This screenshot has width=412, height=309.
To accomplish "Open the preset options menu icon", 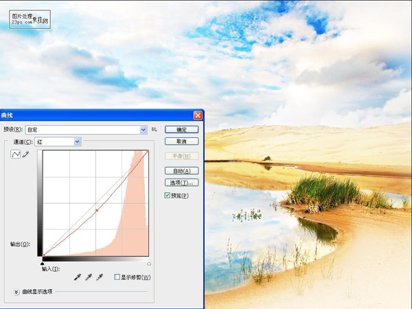I will coord(154,129).
